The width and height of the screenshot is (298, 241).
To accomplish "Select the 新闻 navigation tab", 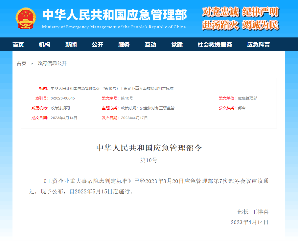I will click(x=71, y=44).
